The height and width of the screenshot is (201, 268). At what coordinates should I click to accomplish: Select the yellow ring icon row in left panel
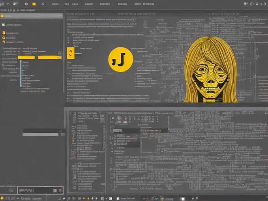click(x=9, y=38)
